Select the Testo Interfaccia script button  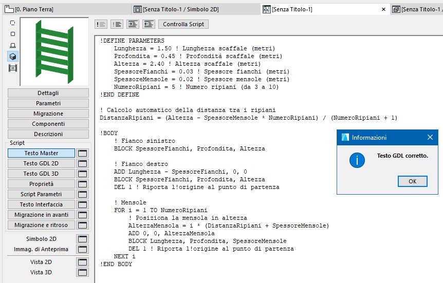pyautogui.click(x=41, y=204)
